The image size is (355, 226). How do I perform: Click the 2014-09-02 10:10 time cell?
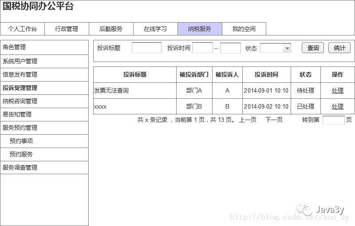(x=267, y=106)
